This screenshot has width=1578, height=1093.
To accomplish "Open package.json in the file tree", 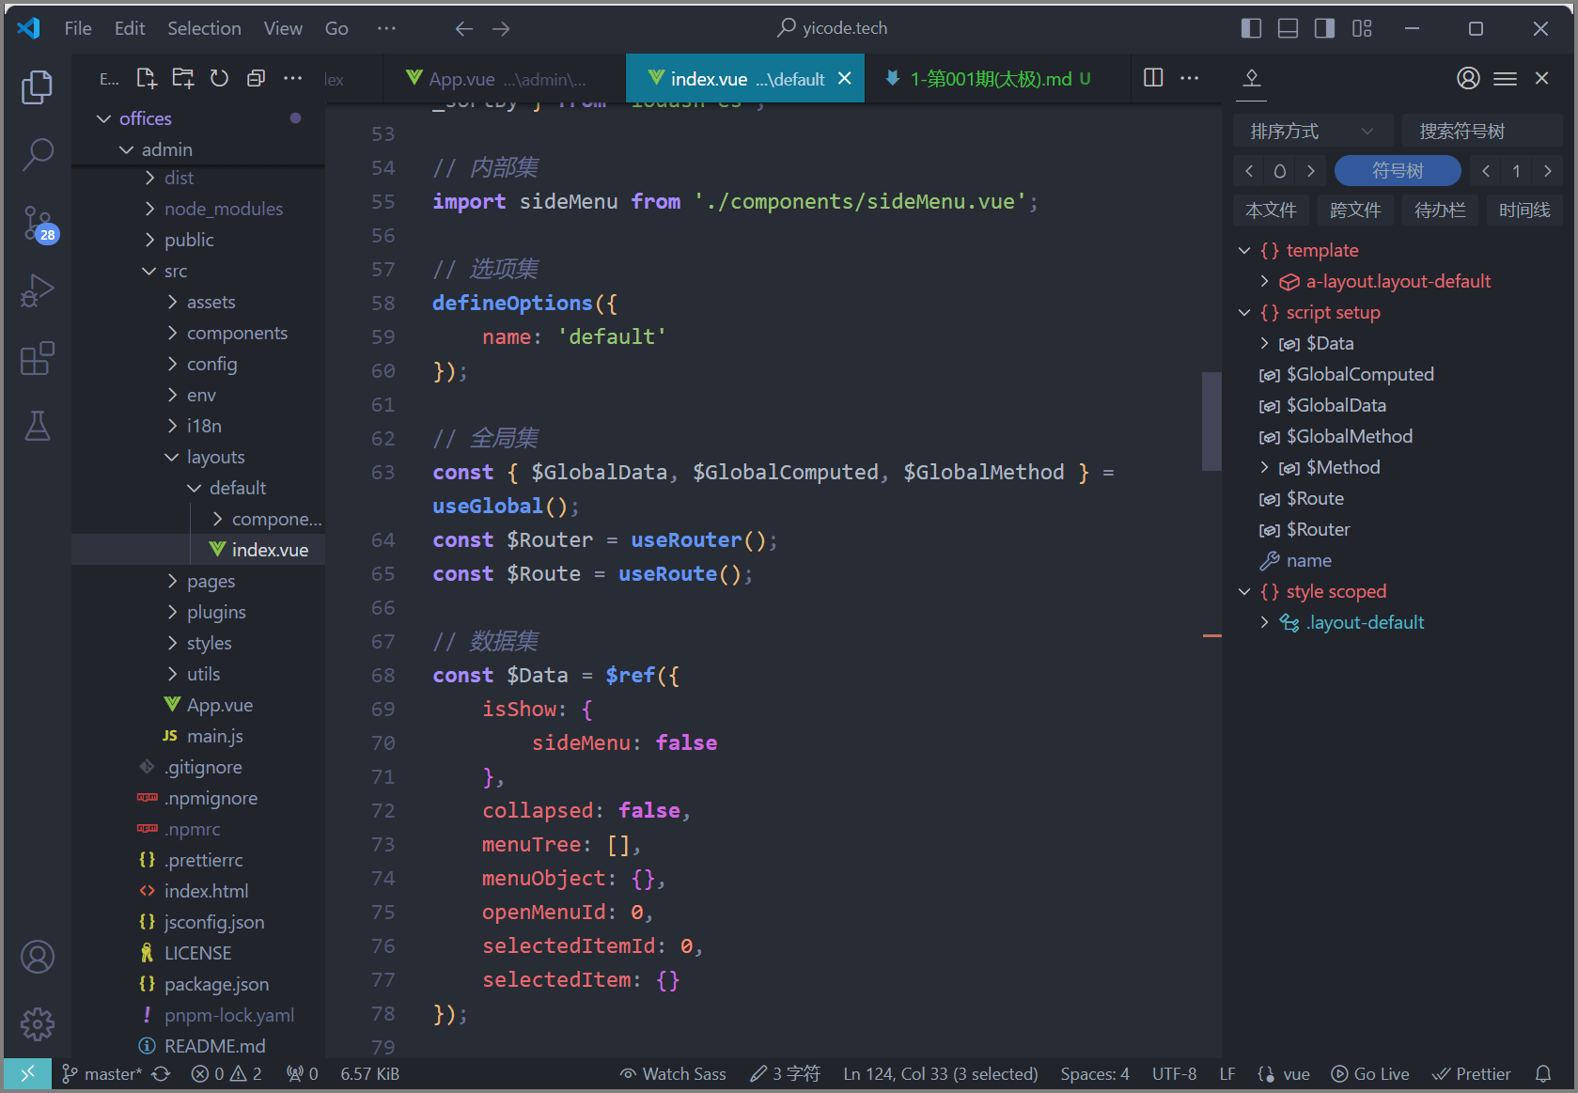I will (x=198, y=984).
